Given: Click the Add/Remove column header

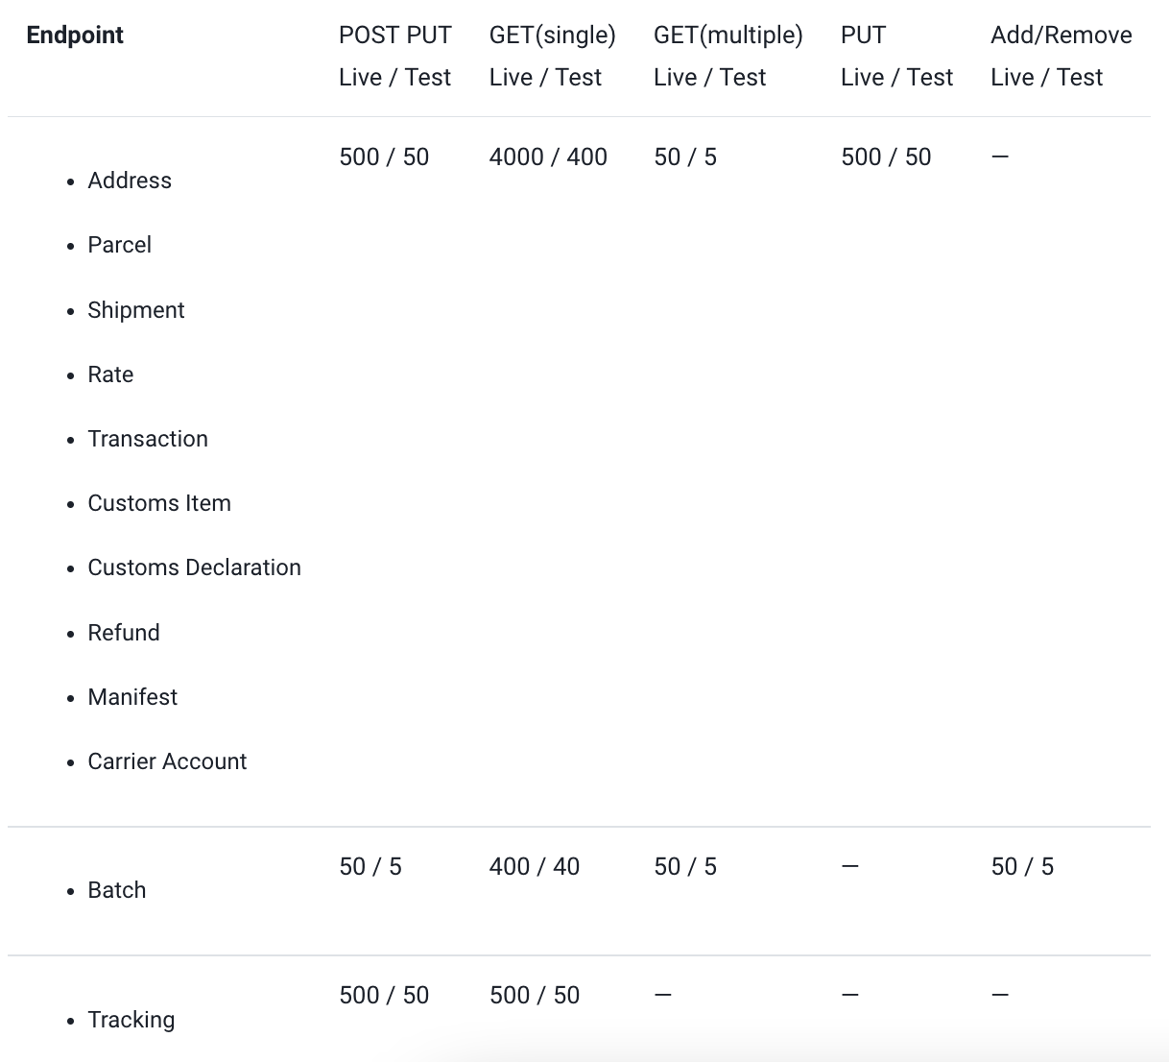Looking at the screenshot, I should coord(1062,36).
